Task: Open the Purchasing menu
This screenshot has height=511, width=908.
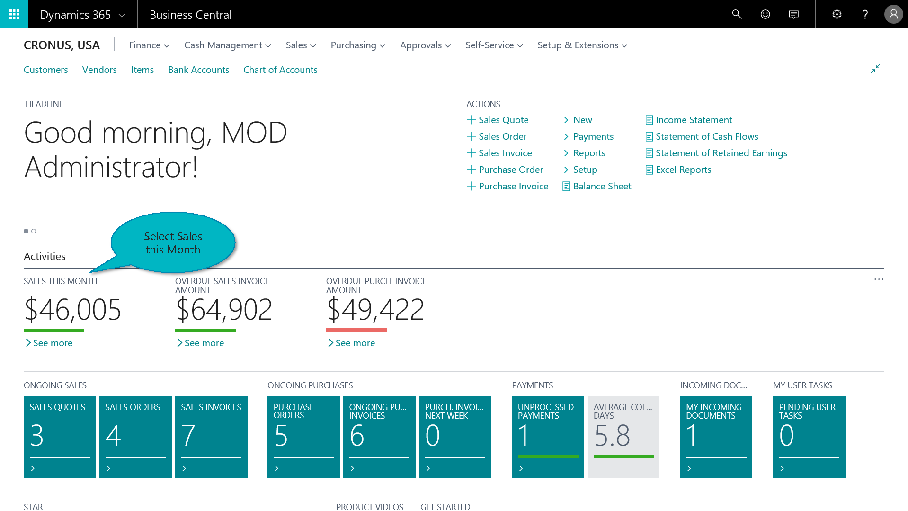Action: pos(358,45)
